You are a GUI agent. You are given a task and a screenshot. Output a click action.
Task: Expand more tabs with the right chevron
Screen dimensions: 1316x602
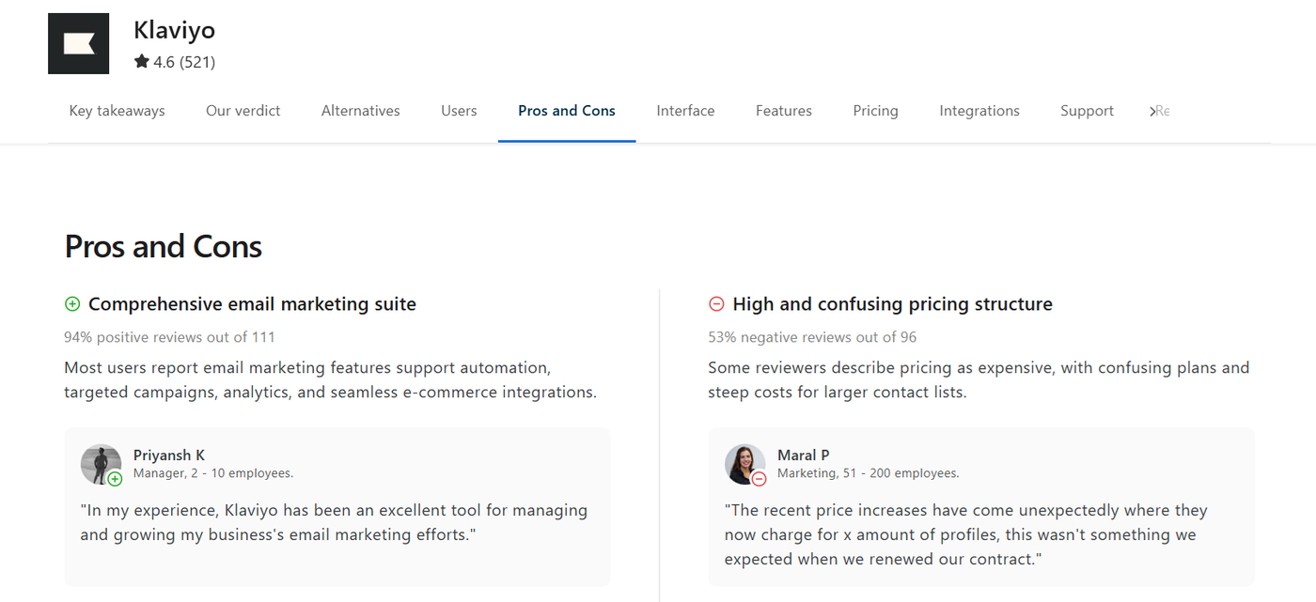click(x=1152, y=111)
